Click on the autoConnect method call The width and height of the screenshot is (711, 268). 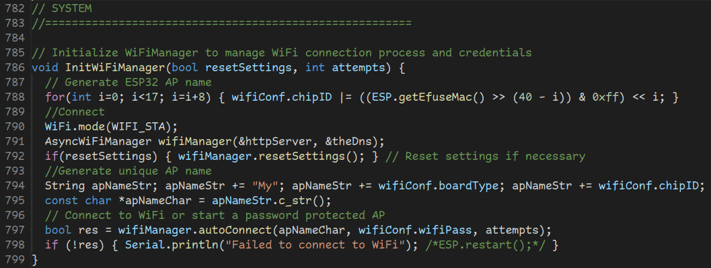point(235,230)
